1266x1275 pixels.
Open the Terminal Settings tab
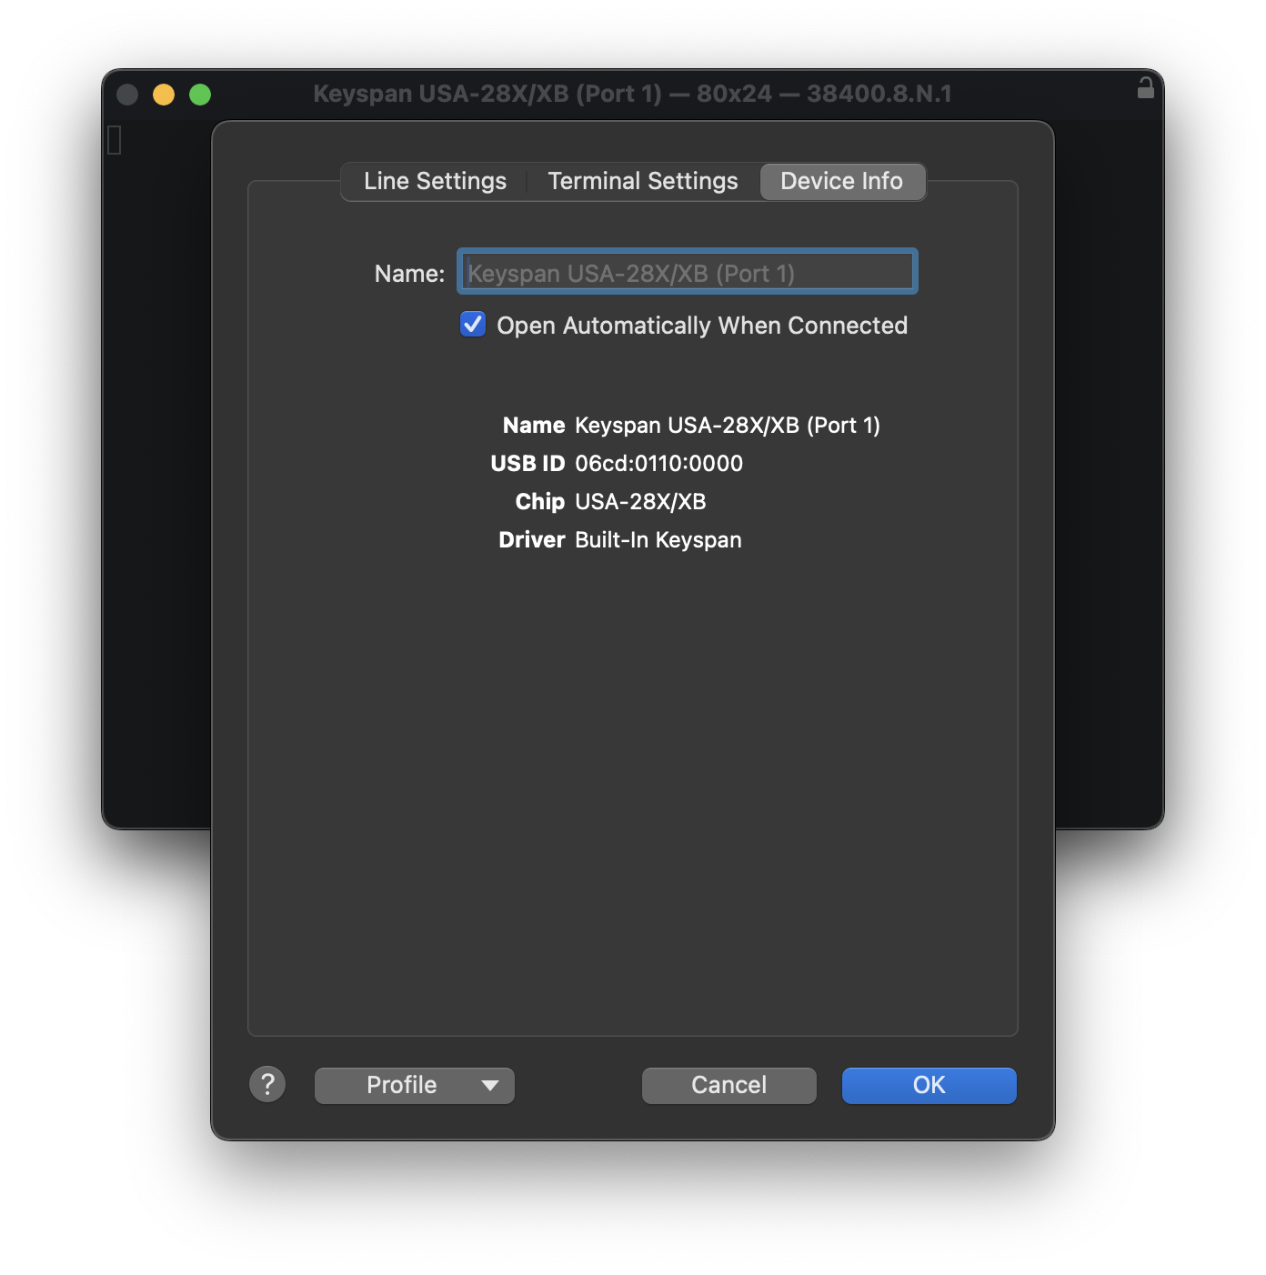pyautogui.click(x=642, y=181)
